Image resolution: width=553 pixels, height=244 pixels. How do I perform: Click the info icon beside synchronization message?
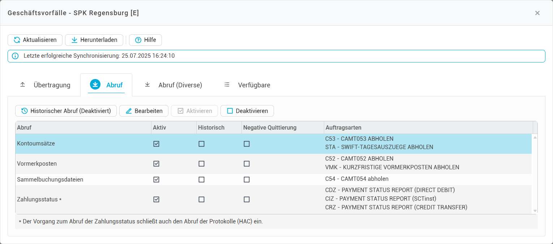tap(15, 56)
